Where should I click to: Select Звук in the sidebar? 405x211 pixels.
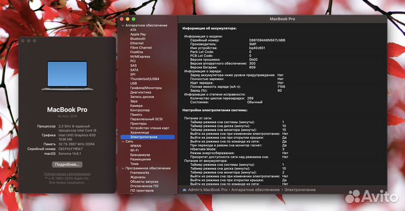pyautogui.click(x=134, y=101)
